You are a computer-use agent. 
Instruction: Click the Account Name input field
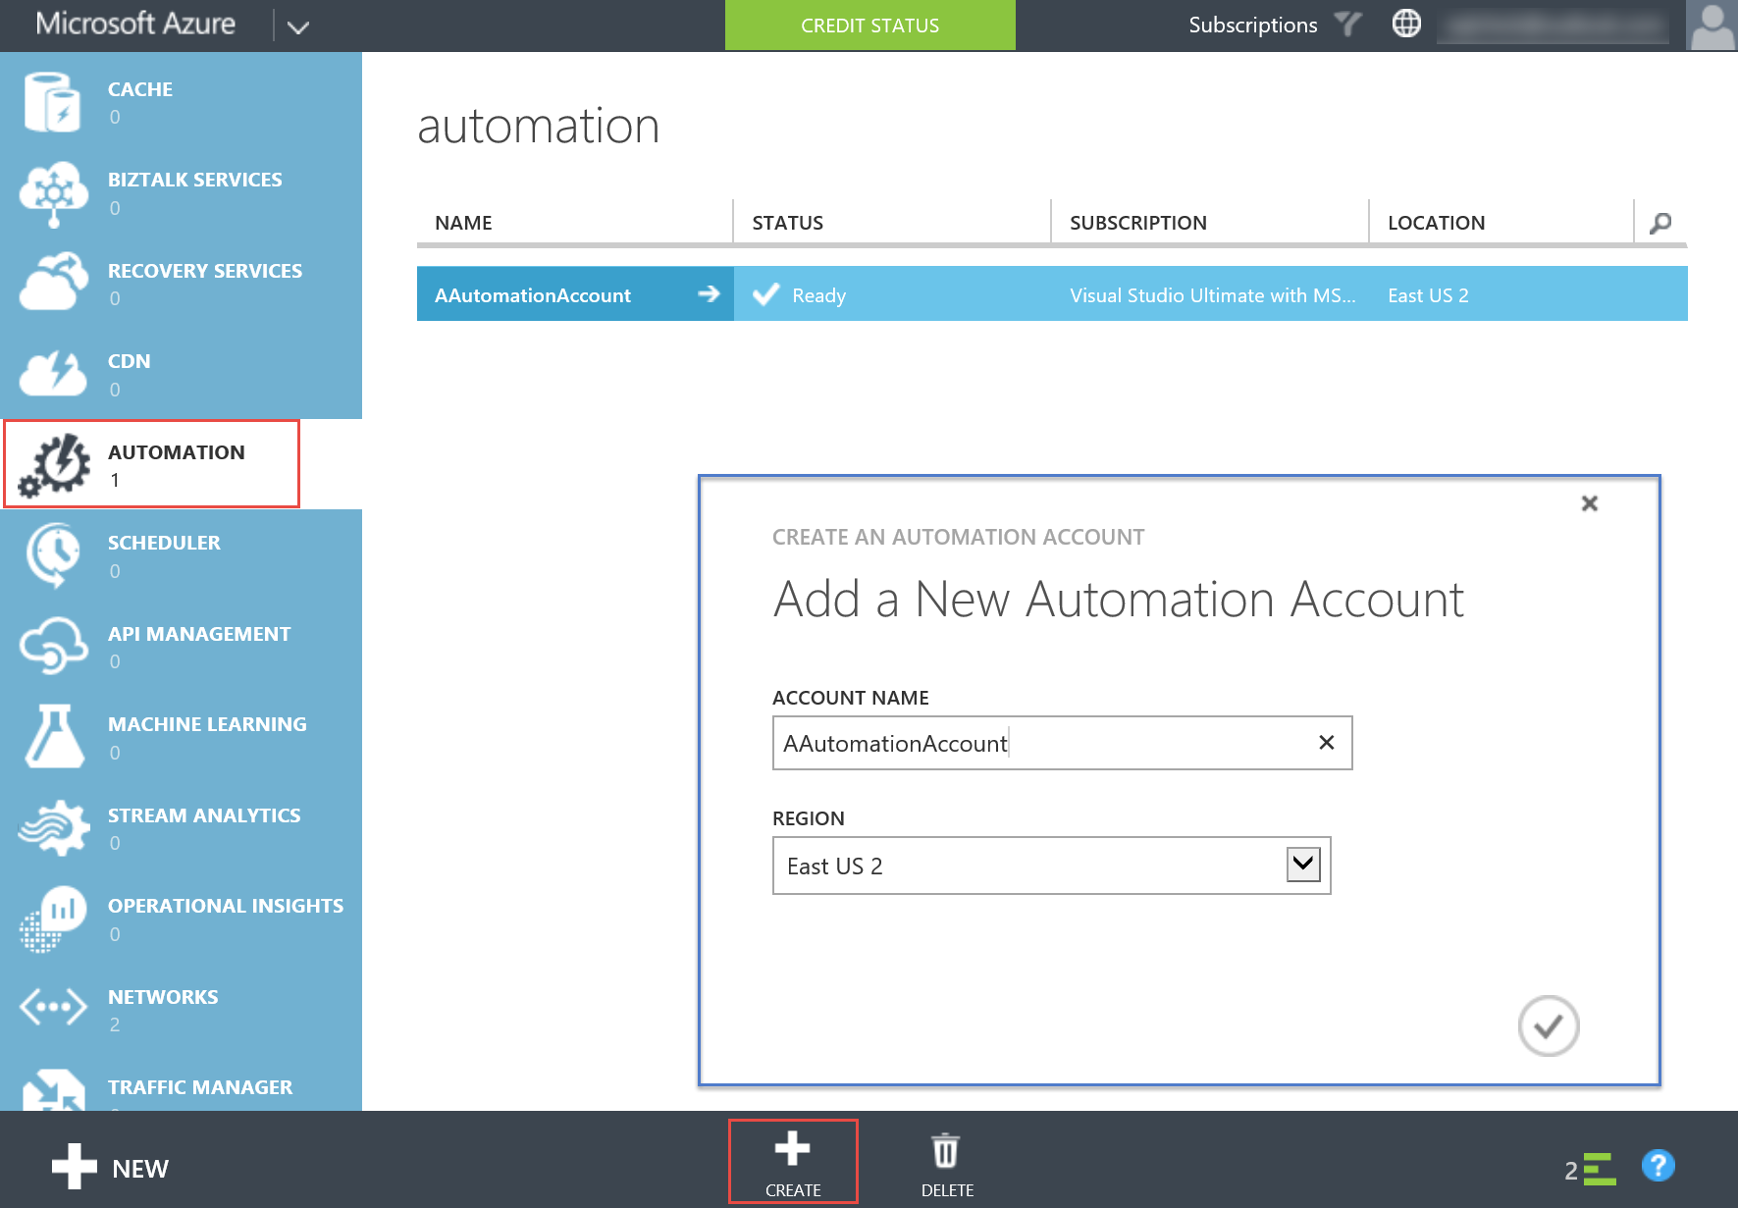point(1062,743)
